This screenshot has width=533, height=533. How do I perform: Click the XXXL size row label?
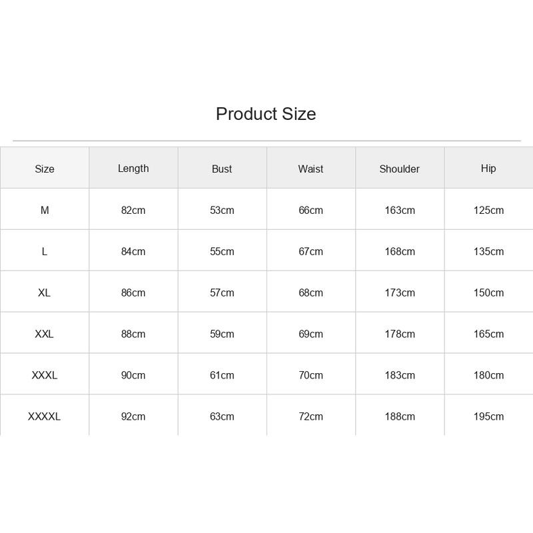[45, 375]
